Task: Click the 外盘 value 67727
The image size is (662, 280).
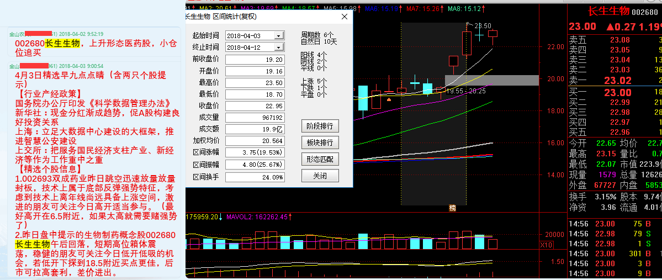Action: pyautogui.click(x=605, y=185)
